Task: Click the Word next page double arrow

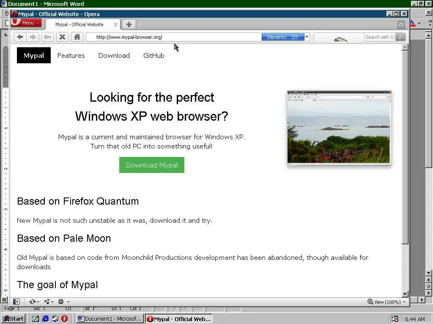Action: click(x=428, y=293)
